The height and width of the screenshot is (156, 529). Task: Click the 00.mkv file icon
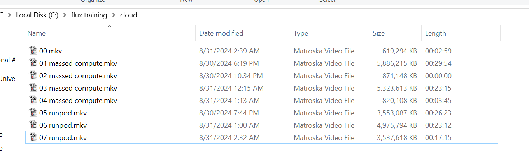point(33,51)
